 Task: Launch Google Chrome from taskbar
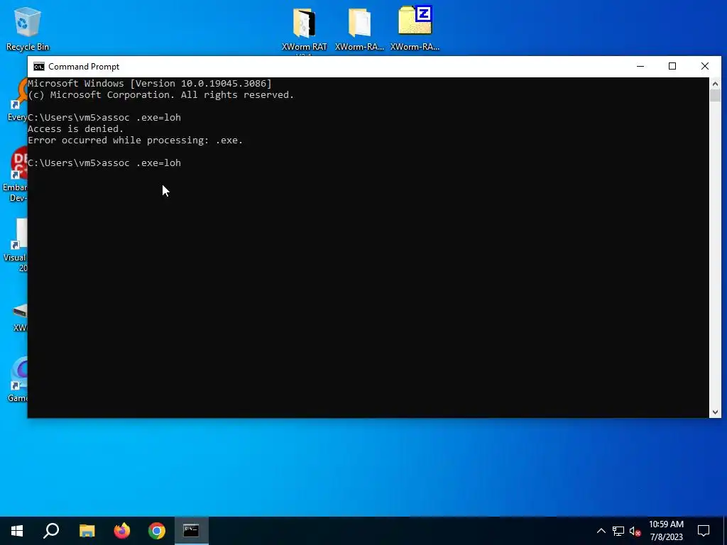pyautogui.click(x=157, y=531)
